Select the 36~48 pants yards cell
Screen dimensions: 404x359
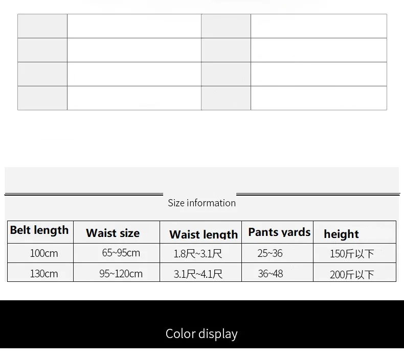278,272
